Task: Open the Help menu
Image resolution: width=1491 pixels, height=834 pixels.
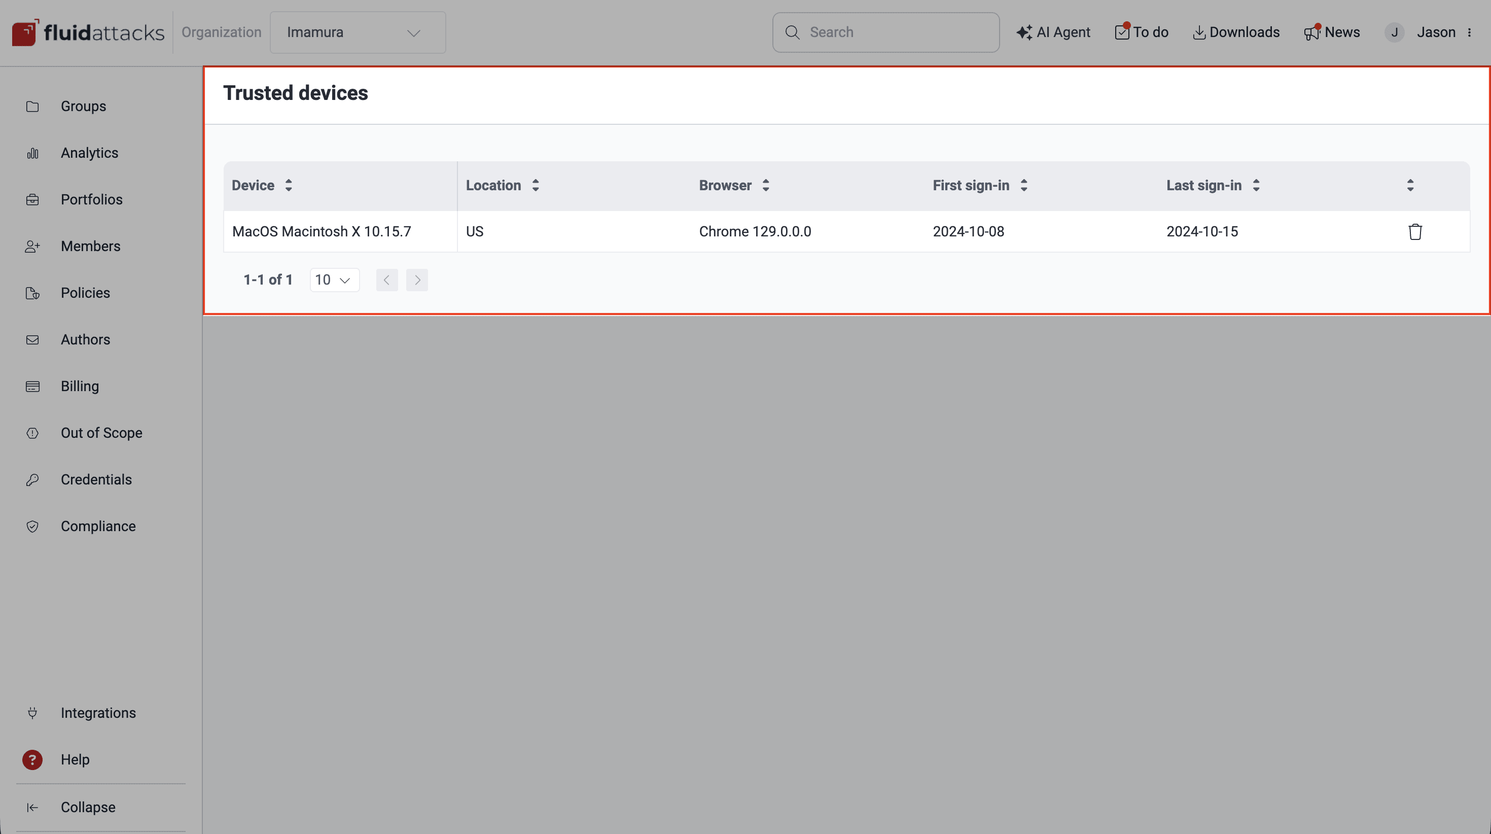Action: [x=75, y=759]
